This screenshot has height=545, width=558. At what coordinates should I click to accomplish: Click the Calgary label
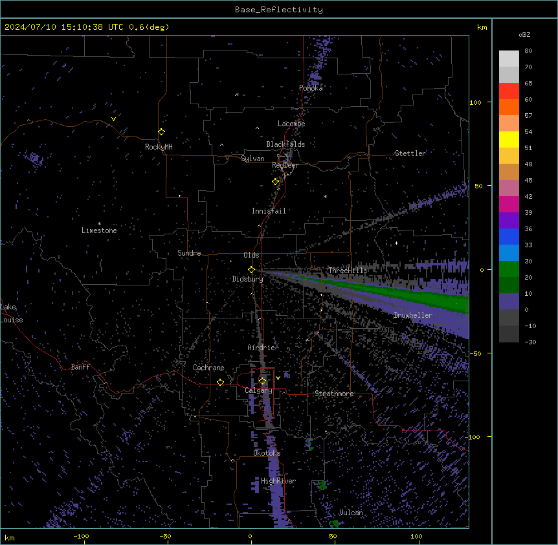[258, 390]
